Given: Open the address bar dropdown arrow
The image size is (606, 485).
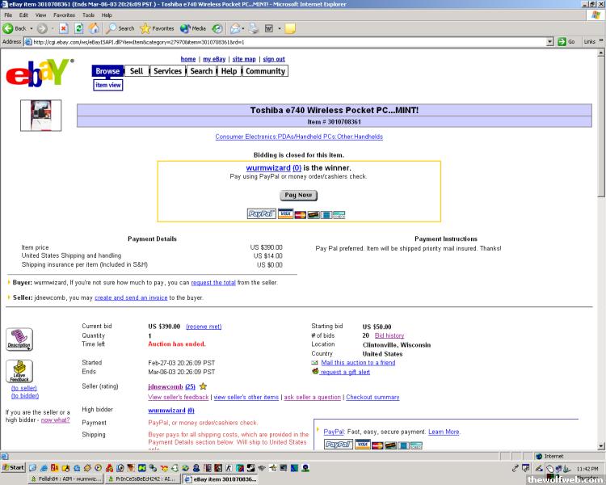Looking at the screenshot, I should [x=550, y=41].
